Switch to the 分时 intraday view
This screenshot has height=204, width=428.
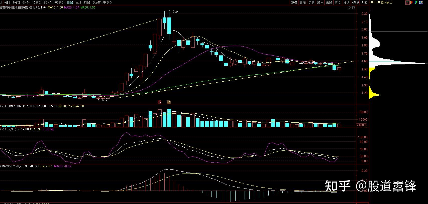coord(7,2)
